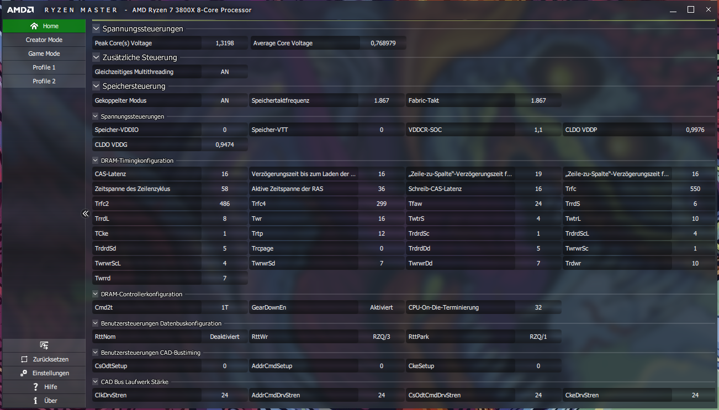
Task: Click CPU-On-Die-Terminierung value 32
Action: click(538, 307)
